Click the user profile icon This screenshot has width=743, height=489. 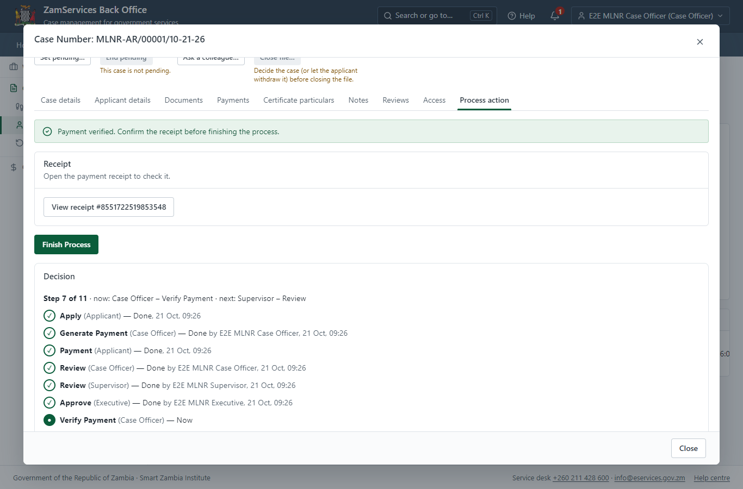pyautogui.click(x=581, y=16)
